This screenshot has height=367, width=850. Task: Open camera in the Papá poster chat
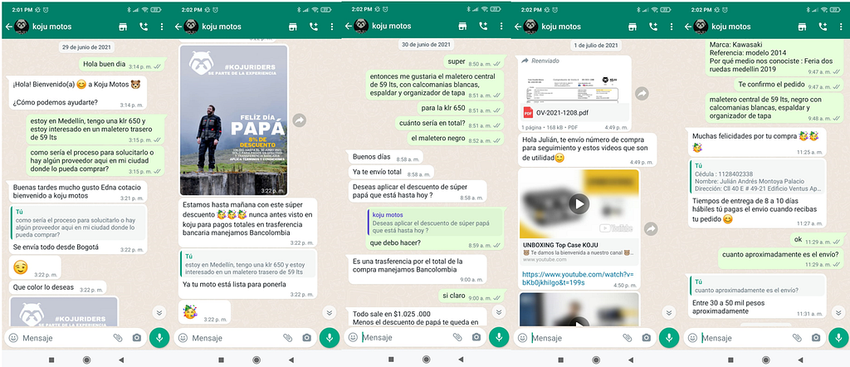pos(307,338)
